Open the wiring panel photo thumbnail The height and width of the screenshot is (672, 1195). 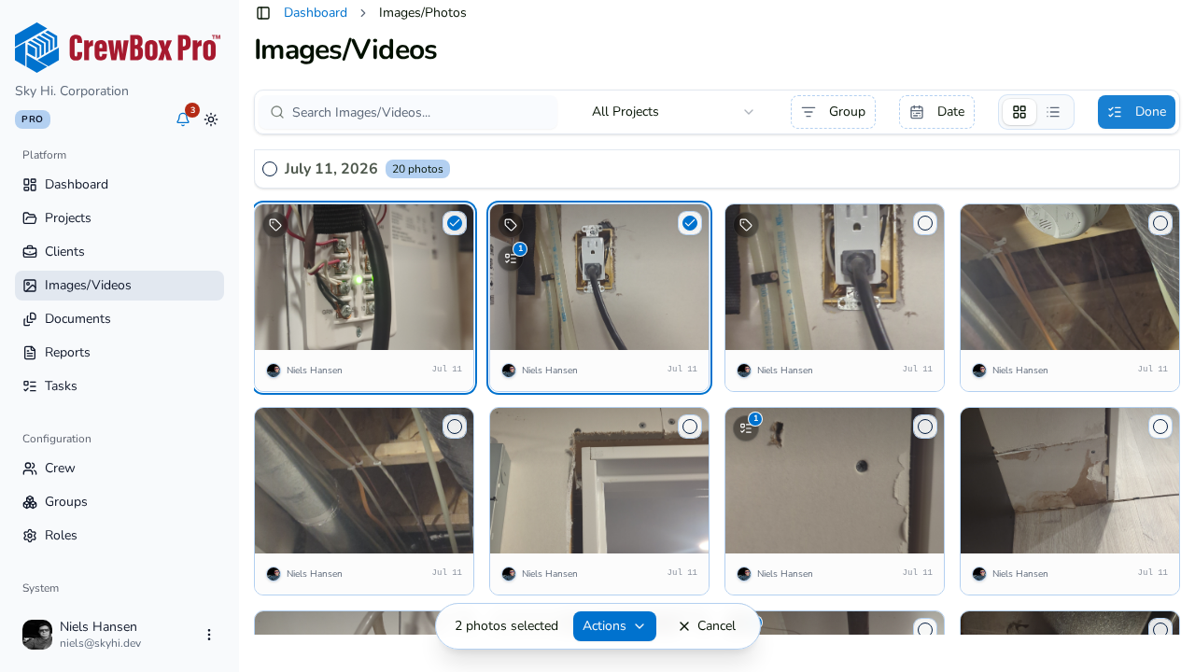(364, 277)
